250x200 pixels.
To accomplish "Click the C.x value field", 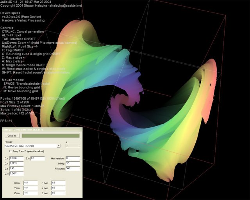I will (17, 158).
